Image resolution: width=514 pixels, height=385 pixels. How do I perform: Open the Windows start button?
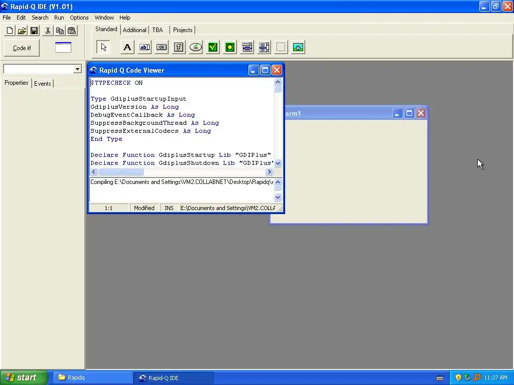tap(24, 378)
